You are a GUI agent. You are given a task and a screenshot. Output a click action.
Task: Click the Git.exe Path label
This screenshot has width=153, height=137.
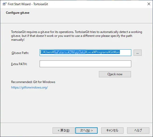[x=20, y=53]
